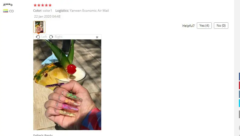This screenshot has width=240, height=136.
Task: Mark review helpful with Yes (4)
Action: coord(204,26)
